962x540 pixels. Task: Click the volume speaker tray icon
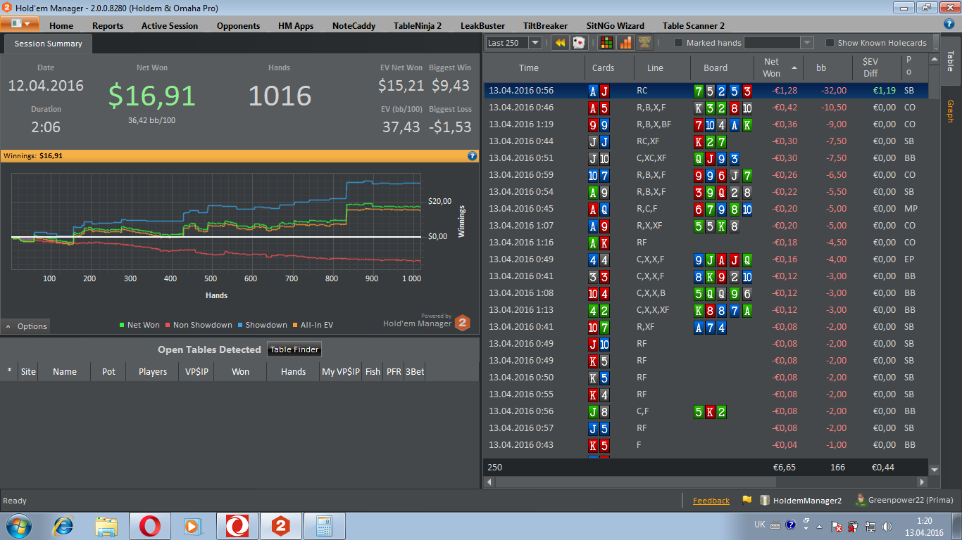[887, 526]
